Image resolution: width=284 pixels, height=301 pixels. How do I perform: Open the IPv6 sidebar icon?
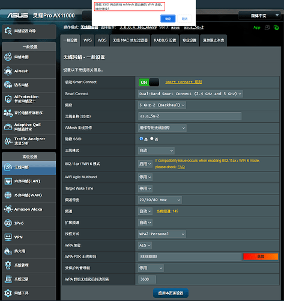coord(8,223)
